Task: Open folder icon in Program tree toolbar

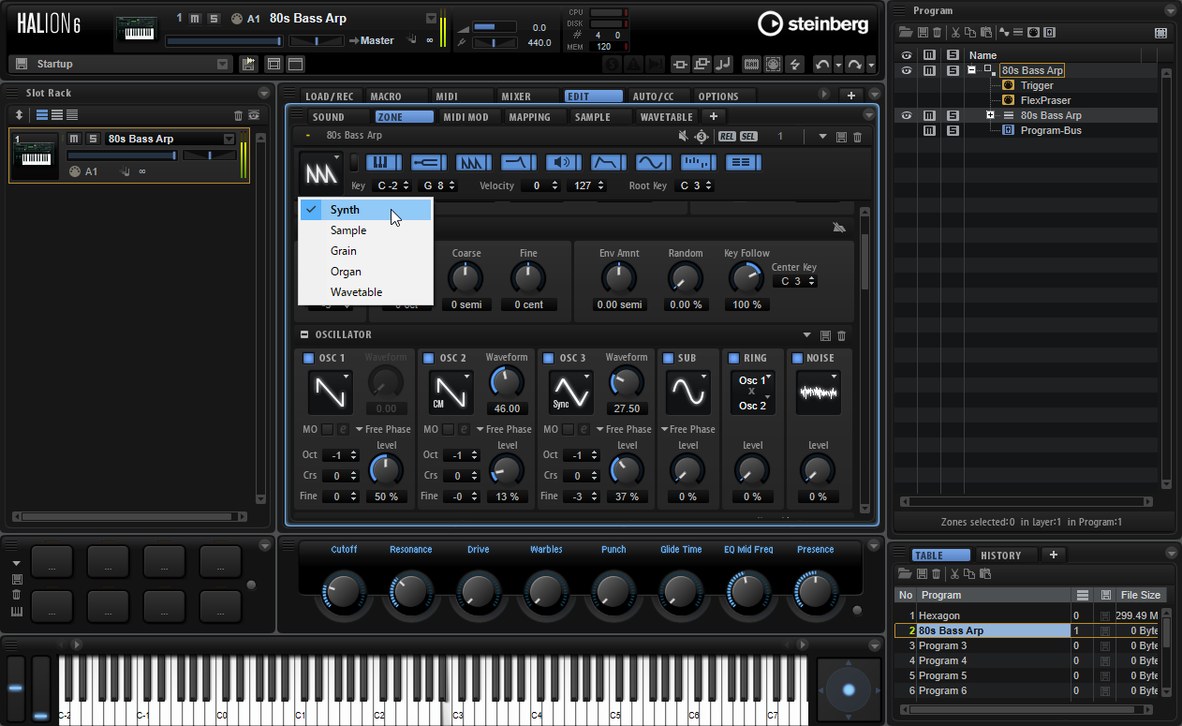Action: pos(905,33)
